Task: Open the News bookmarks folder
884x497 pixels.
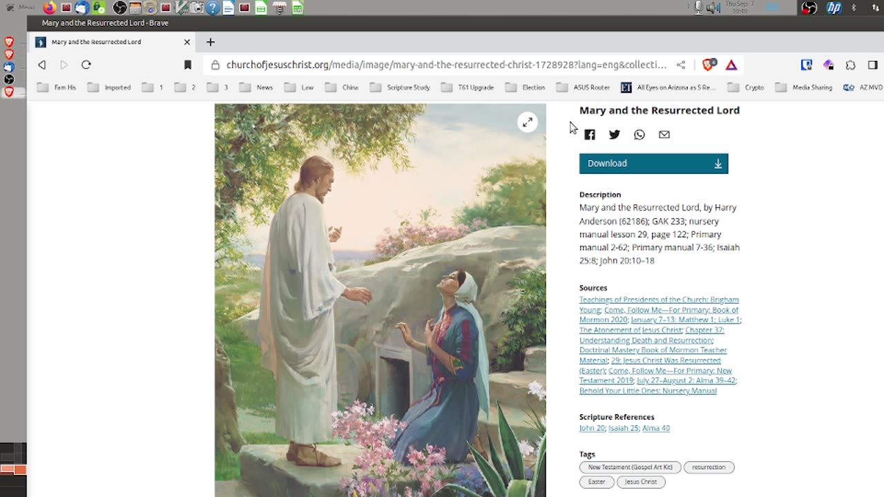Action: coord(256,88)
